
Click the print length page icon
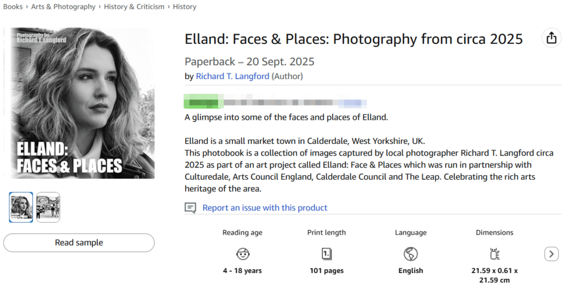point(327,254)
